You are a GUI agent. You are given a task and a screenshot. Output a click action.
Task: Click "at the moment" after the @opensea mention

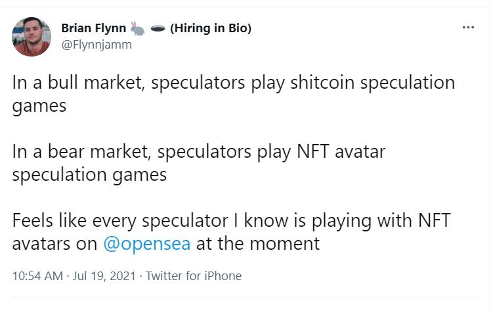click(258, 244)
